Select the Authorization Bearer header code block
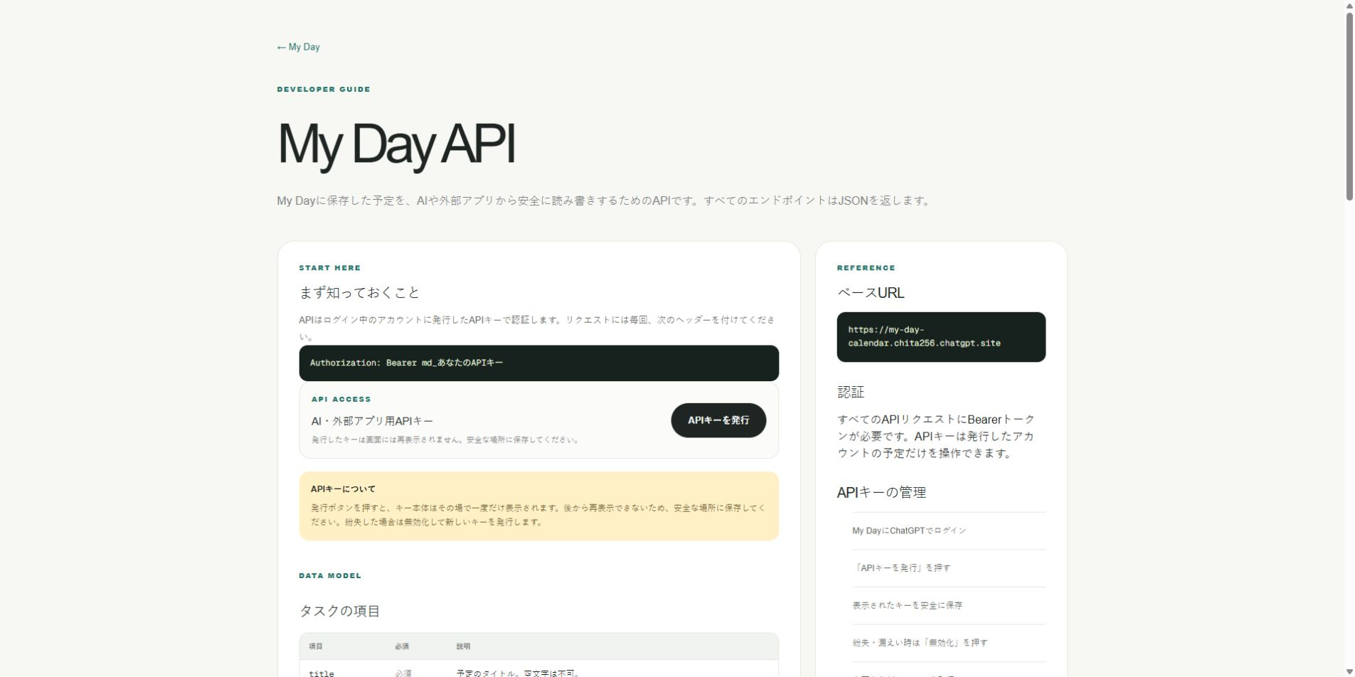The height and width of the screenshot is (677, 1355). point(538,363)
